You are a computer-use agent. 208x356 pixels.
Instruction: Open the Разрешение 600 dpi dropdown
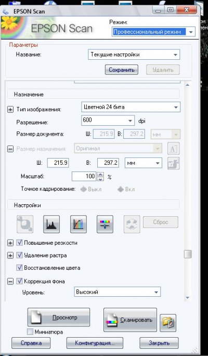pyautogui.click(x=108, y=121)
